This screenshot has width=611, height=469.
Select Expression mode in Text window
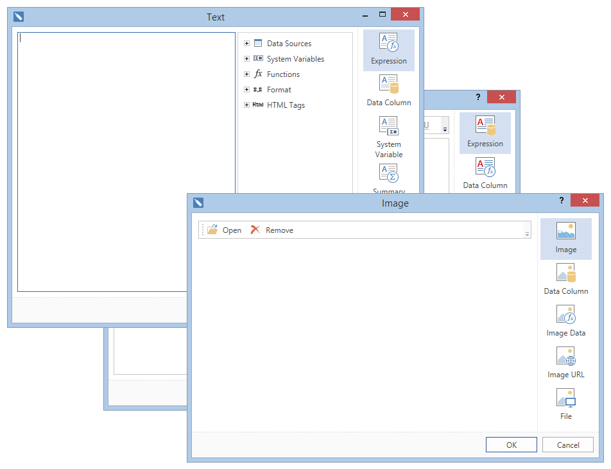click(388, 50)
